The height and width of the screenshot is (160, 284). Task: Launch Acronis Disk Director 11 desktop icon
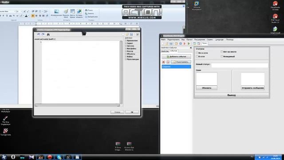(129, 146)
